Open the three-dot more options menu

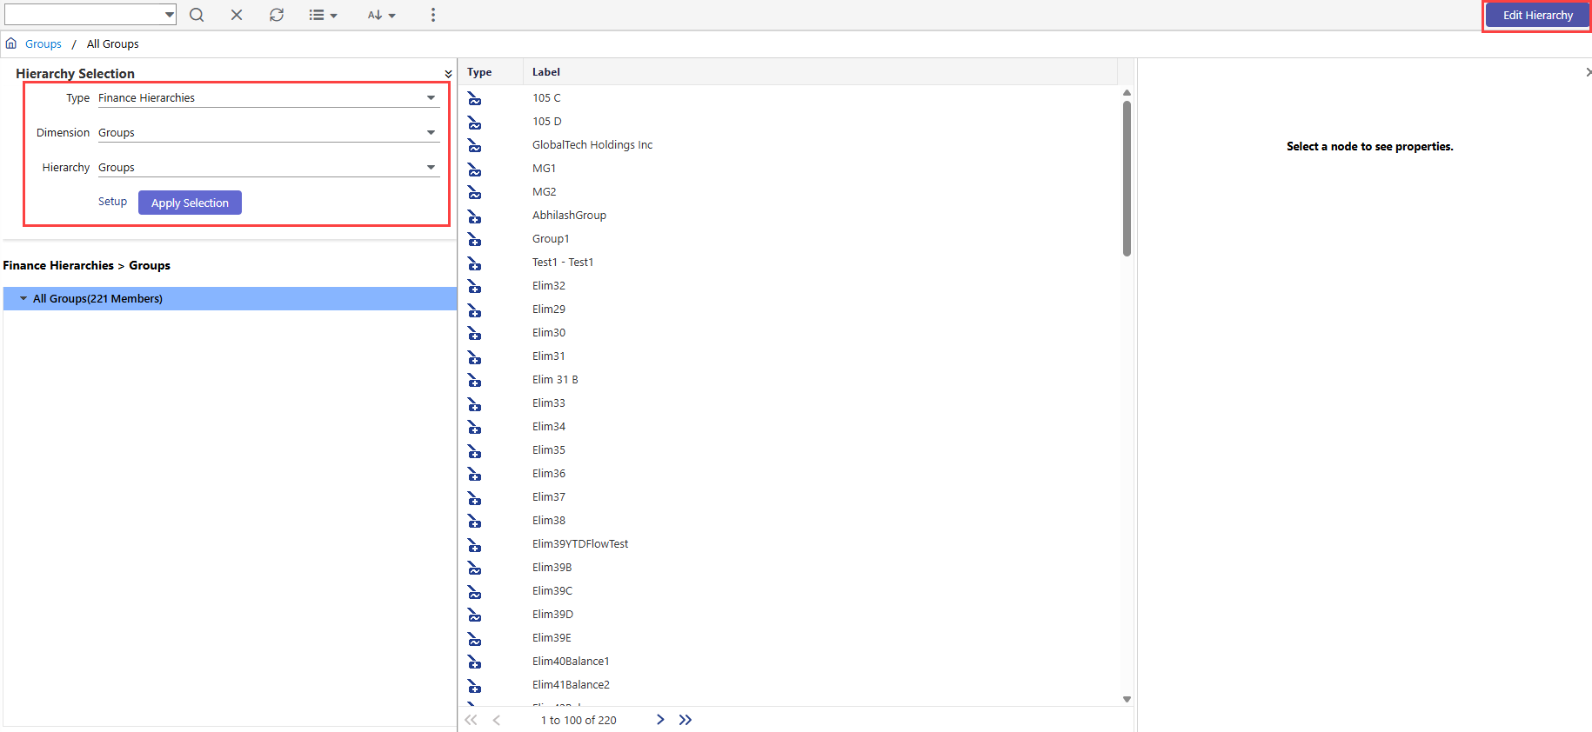[433, 15]
